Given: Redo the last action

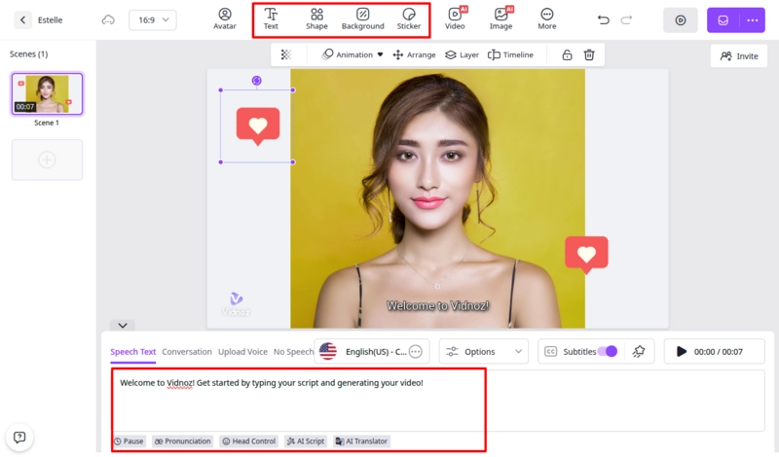Looking at the screenshot, I should pyautogui.click(x=626, y=19).
